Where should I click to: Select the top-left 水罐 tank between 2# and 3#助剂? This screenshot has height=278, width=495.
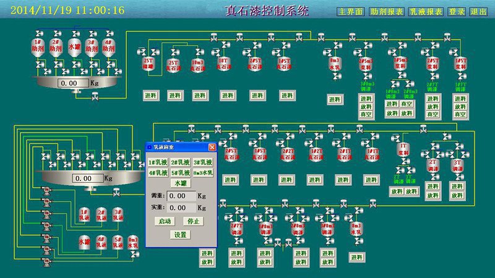74,47
